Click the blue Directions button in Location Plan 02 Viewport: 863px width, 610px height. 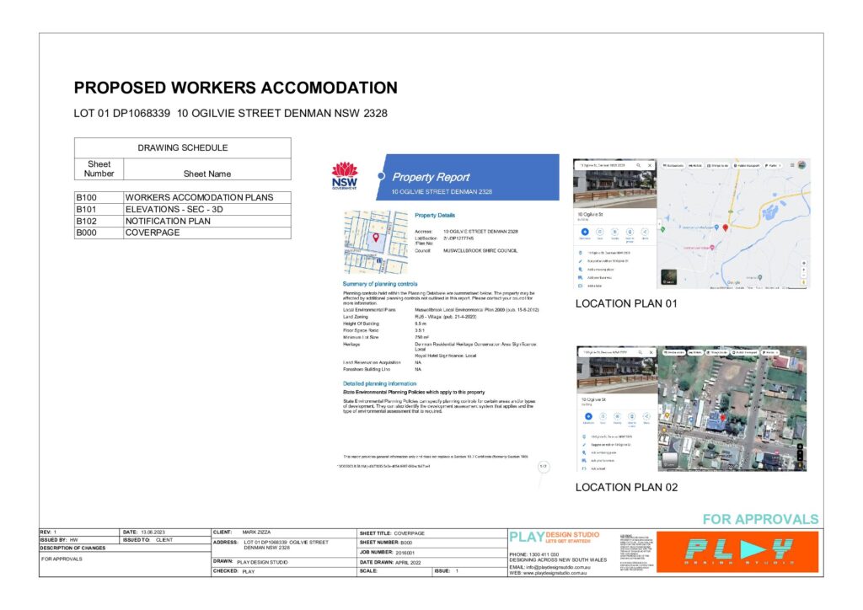coord(588,416)
